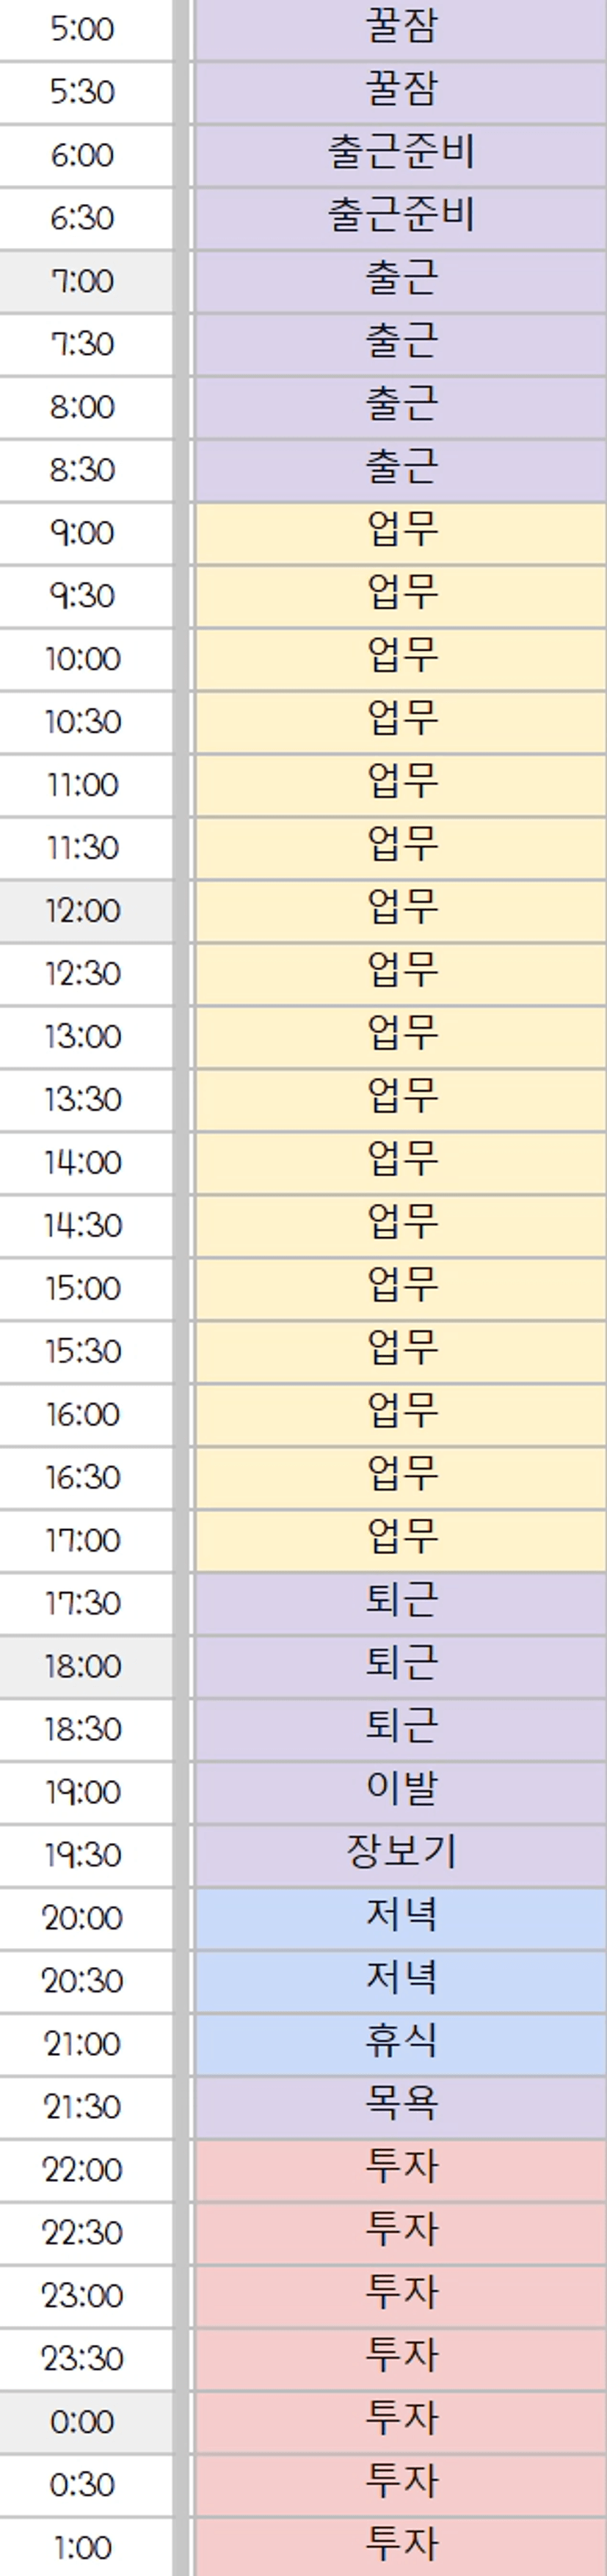Select the 꿀잠 cell in the 5:30 row
This screenshot has height=2576, width=607.
400,90
